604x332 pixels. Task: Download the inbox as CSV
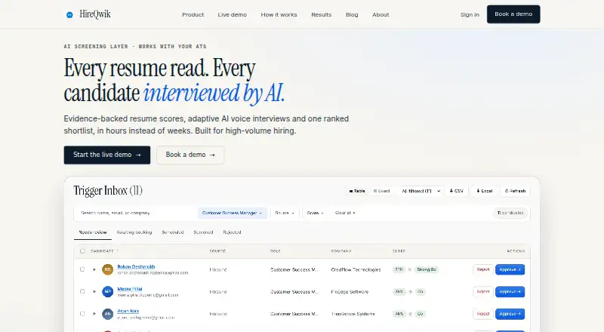(x=457, y=191)
